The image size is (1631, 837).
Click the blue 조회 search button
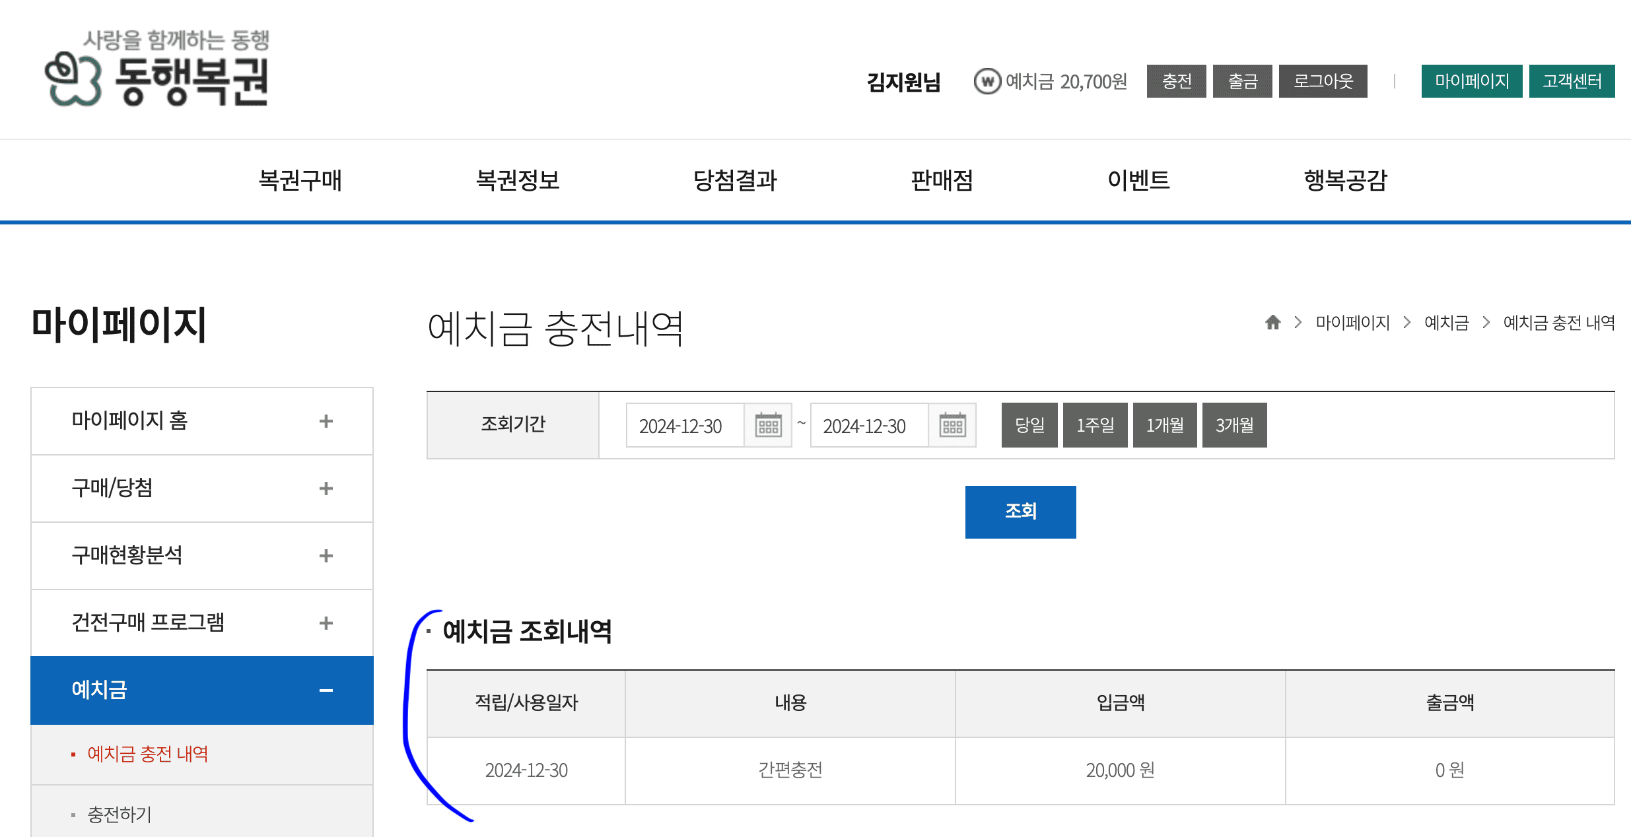pyautogui.click(x=1021, y=512)
